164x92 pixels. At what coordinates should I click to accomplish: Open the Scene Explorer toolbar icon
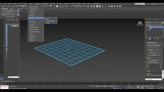coord(91,6)
